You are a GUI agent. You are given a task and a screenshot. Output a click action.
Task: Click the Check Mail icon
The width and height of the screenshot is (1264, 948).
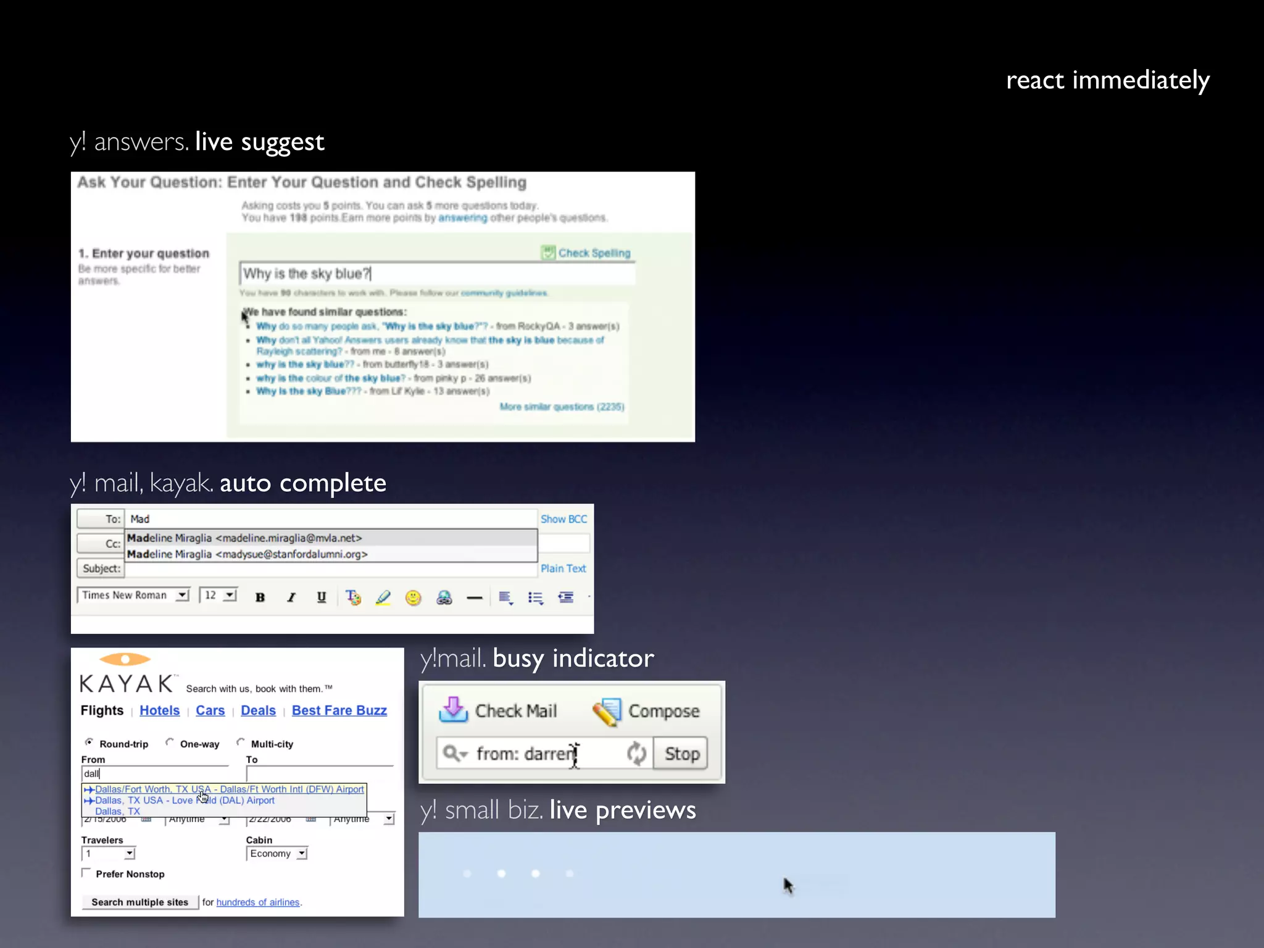453,710
